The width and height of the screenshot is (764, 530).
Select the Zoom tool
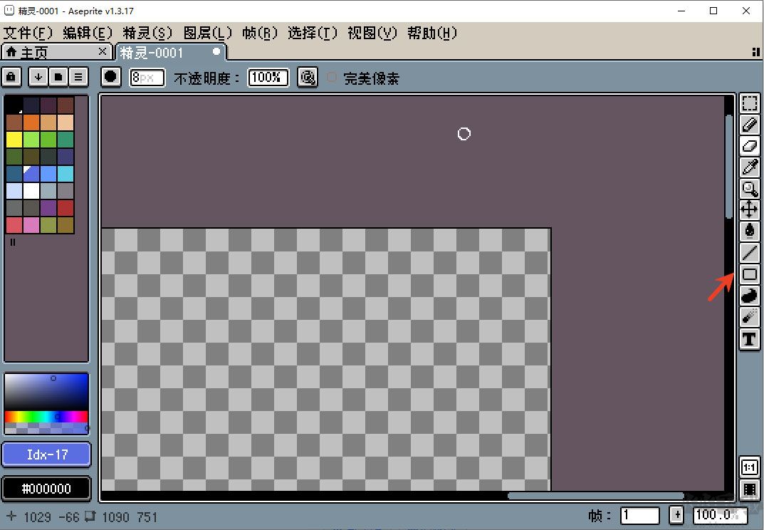pos(748,188)
